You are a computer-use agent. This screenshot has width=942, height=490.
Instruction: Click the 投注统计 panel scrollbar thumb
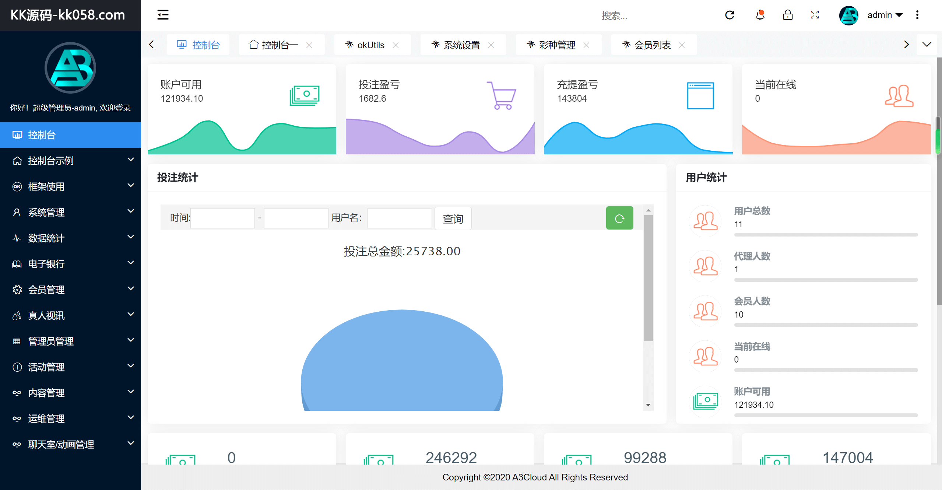pos(648,278)
